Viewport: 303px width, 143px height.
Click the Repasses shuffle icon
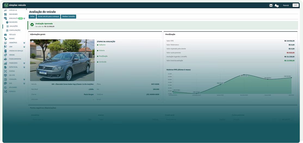point(5,92)
